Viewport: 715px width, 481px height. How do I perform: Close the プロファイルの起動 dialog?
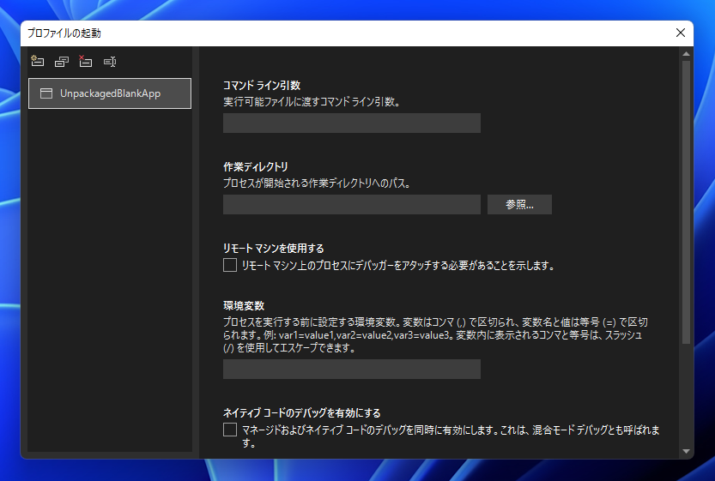click(x=681, y=33)
